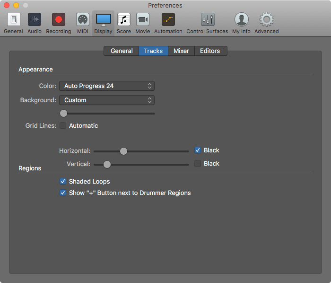Open the Advanced preferences gear
This screenshot has height=283, width=331.
coord(267,23)
